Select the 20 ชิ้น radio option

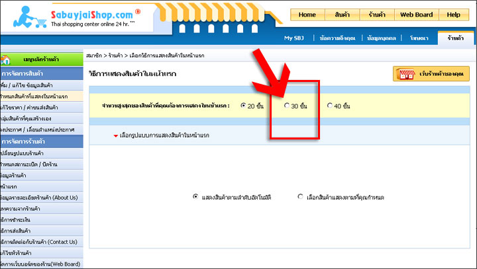[243, 105]
